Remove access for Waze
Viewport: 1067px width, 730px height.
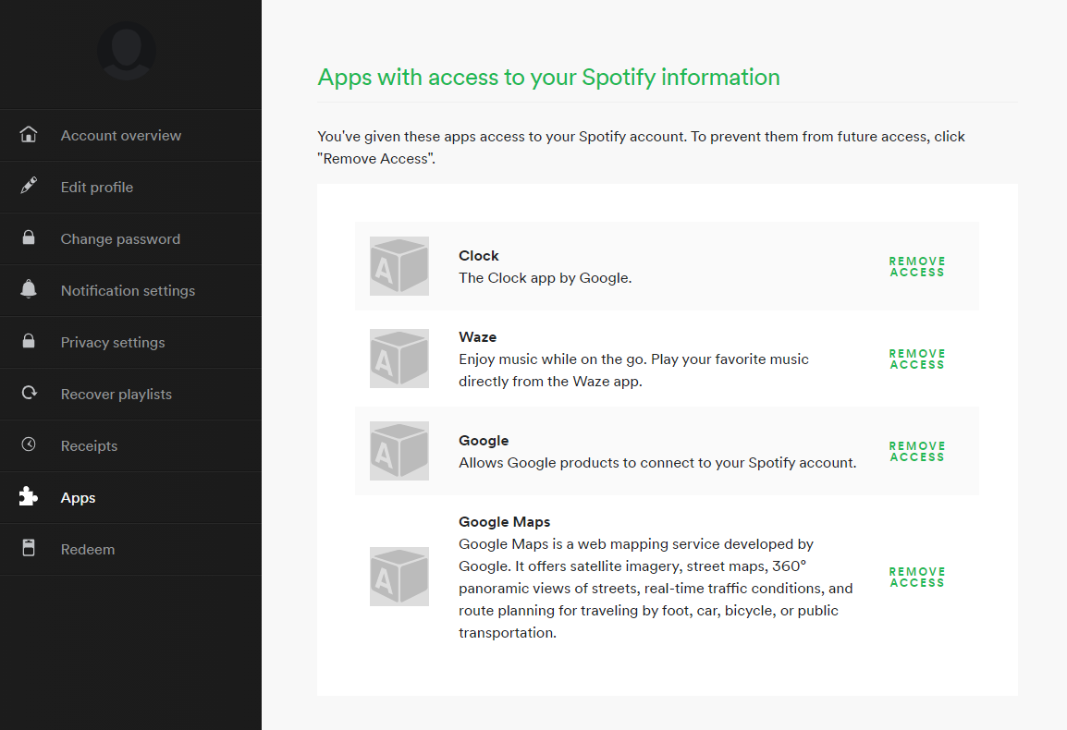pyautogui.click(x=917, y=359)
